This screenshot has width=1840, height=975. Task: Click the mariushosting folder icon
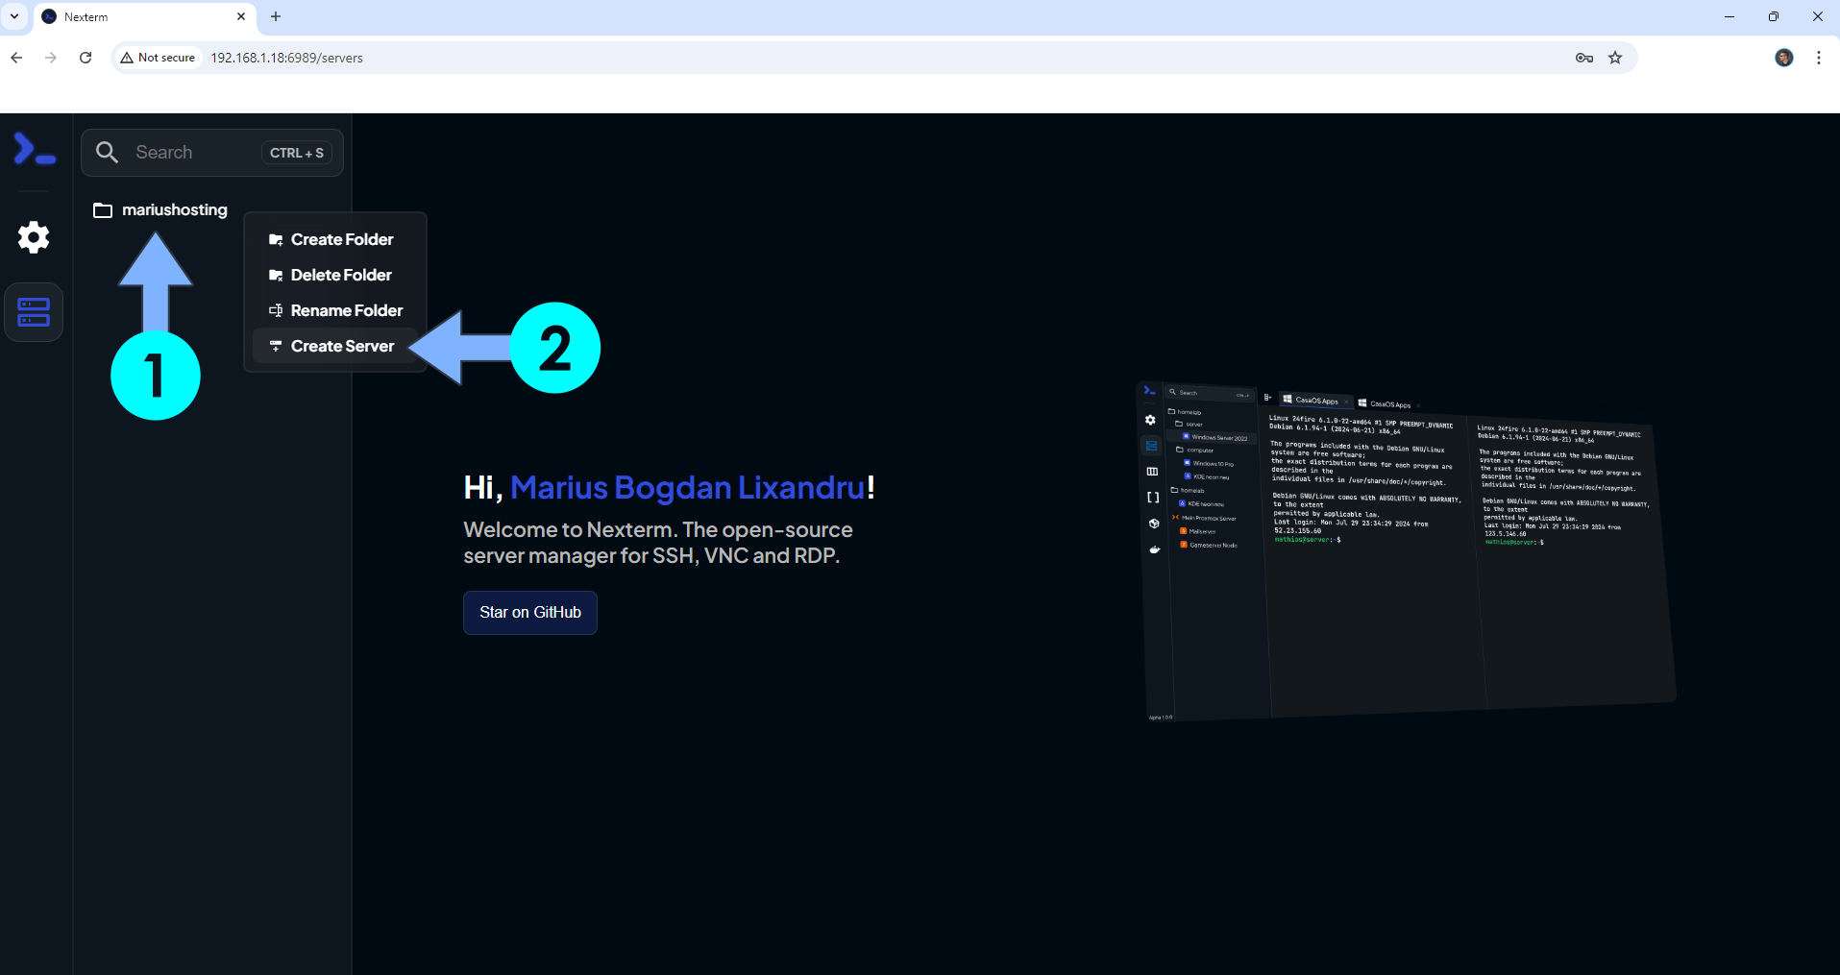pos(103,210)
